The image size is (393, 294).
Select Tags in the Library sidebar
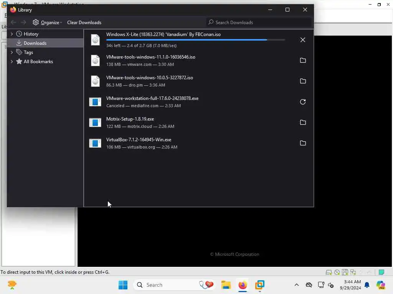28,52
